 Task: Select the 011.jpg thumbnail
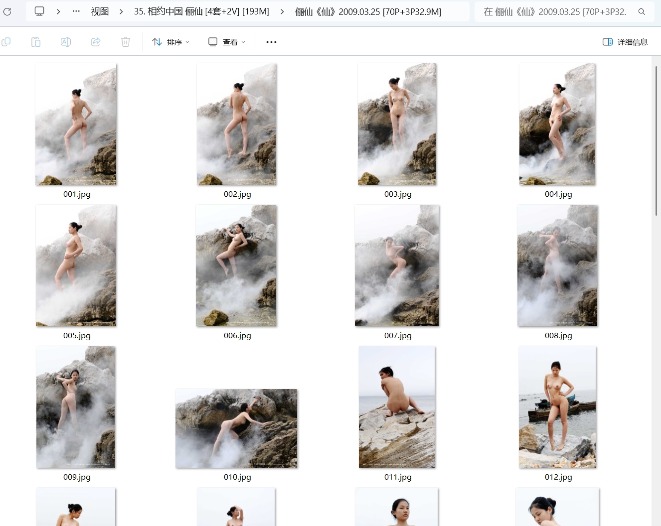point(397,407)
